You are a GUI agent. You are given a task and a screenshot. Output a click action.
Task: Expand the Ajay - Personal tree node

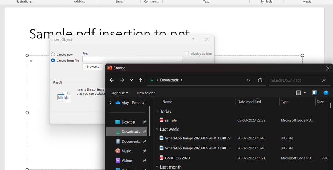[x=111, y=103]
